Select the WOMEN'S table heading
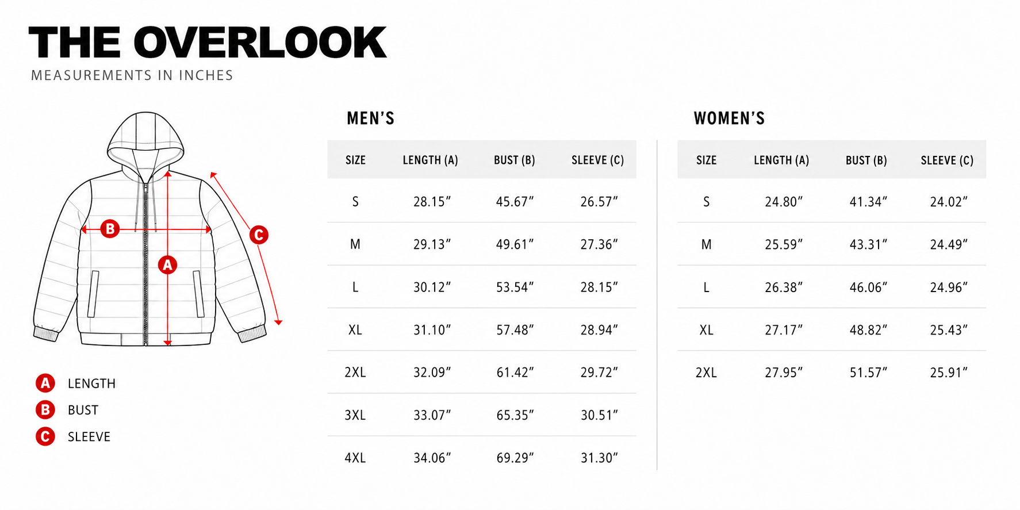The image size is (1020, 510). [729, 118]
